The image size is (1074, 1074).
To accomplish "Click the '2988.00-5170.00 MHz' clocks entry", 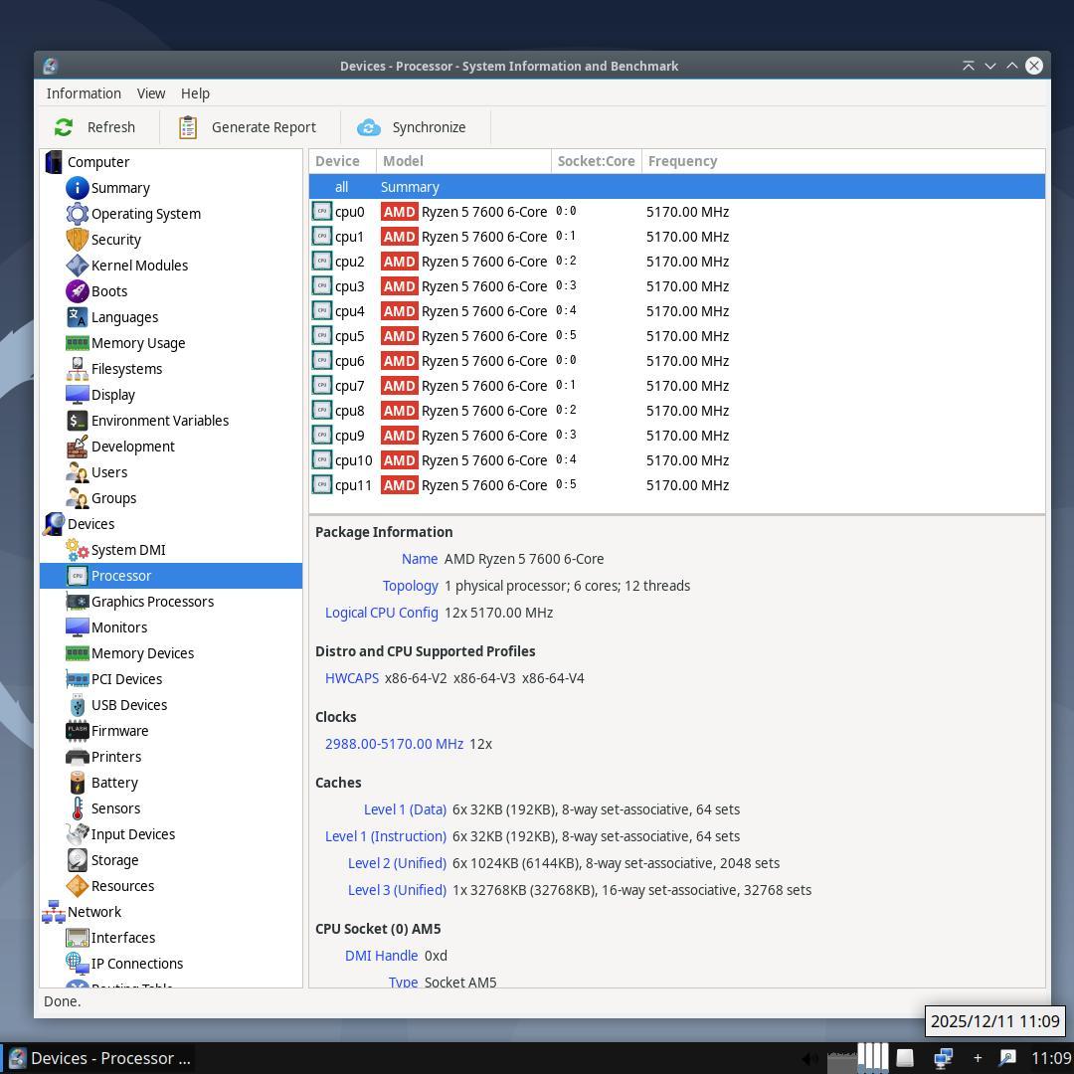I will click(x=394, y=744).
